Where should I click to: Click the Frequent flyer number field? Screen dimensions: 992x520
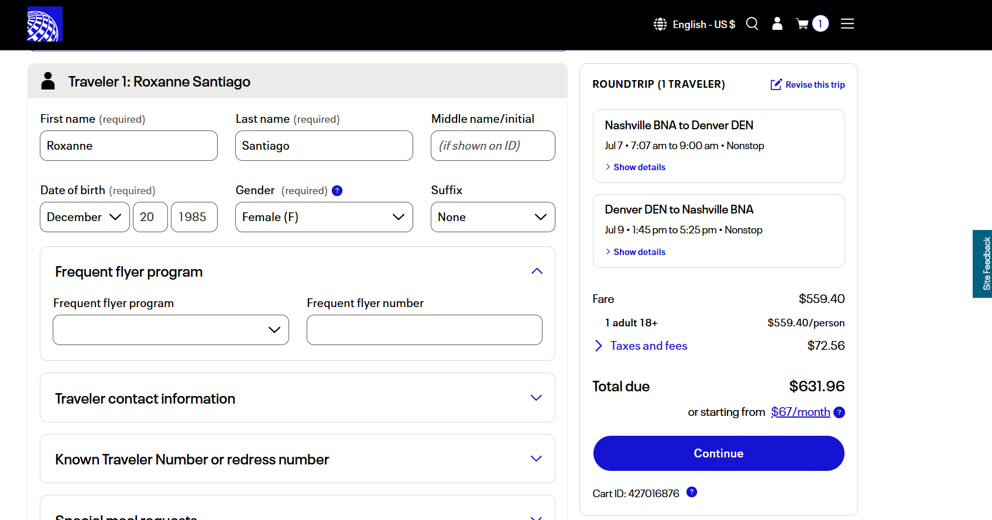[424, 330]
